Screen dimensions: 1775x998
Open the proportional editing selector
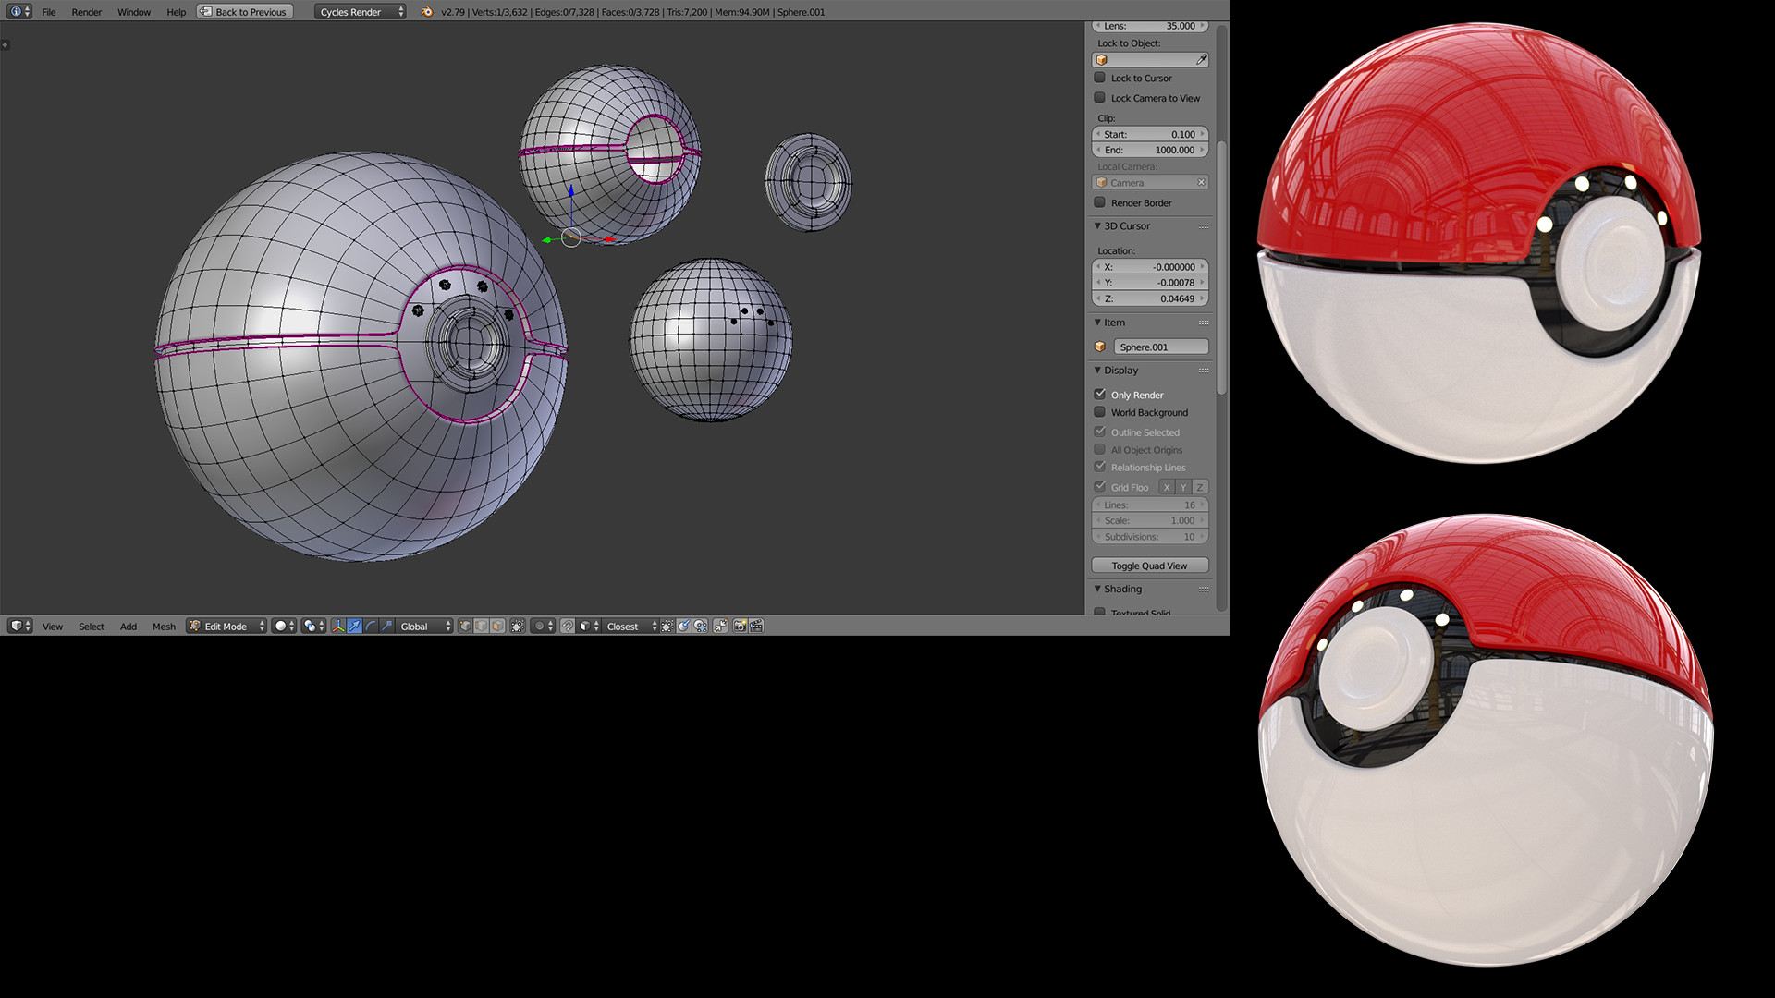[x=543, y=627]
